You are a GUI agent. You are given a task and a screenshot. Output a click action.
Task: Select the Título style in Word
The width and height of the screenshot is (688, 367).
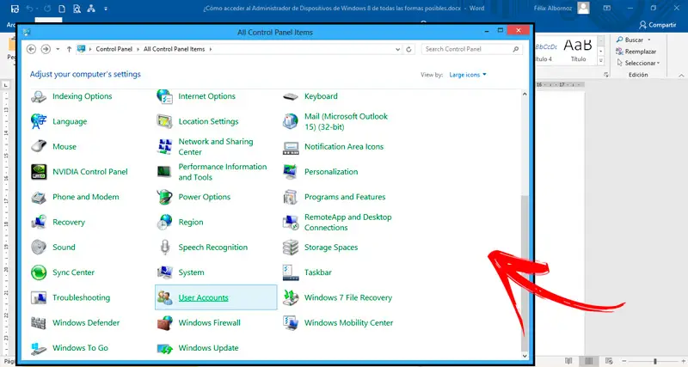[x=578, y=51]
